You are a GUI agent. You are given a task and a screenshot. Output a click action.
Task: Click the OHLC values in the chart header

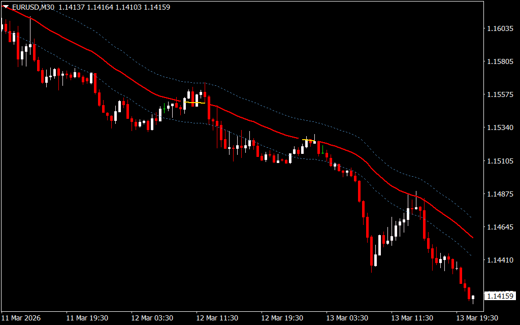point(114,7)
